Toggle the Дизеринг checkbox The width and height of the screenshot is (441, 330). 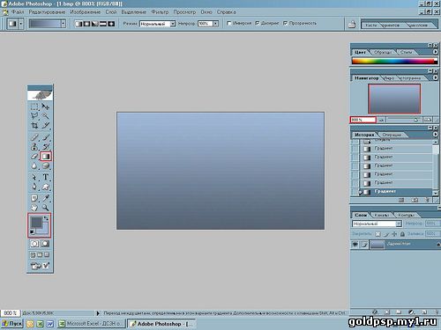coord(258,23)
